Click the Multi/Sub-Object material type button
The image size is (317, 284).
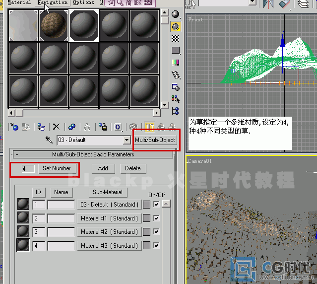tap(155, 140)
